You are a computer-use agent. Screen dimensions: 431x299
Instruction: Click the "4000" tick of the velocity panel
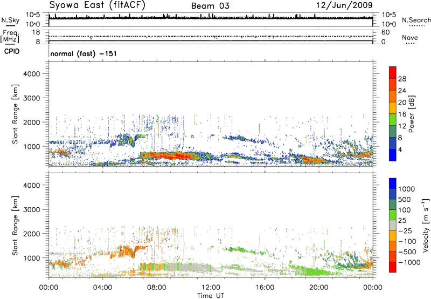31,185
